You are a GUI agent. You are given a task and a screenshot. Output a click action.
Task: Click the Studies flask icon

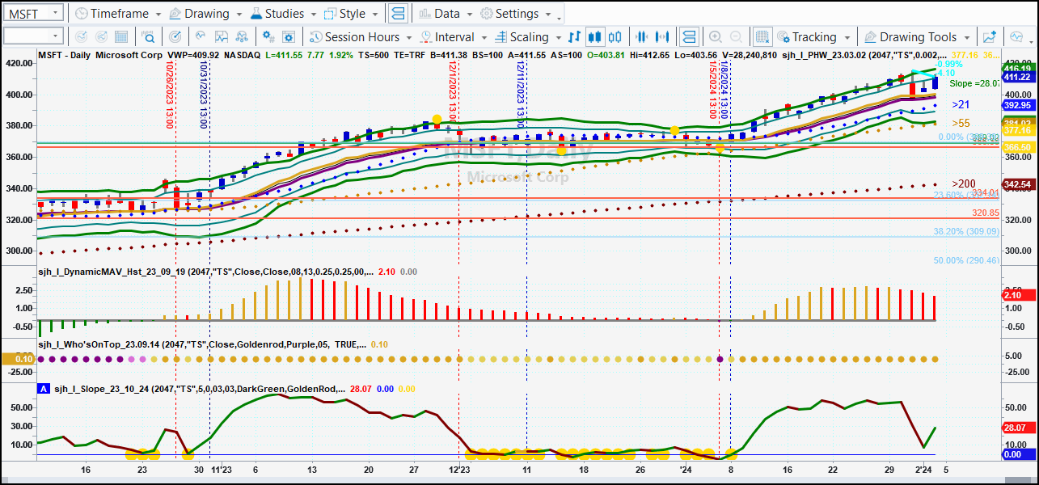coord(256,14)
